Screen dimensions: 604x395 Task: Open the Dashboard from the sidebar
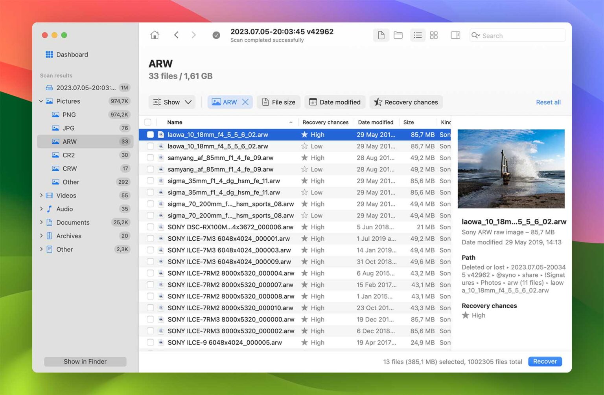(x=72, y=54)
